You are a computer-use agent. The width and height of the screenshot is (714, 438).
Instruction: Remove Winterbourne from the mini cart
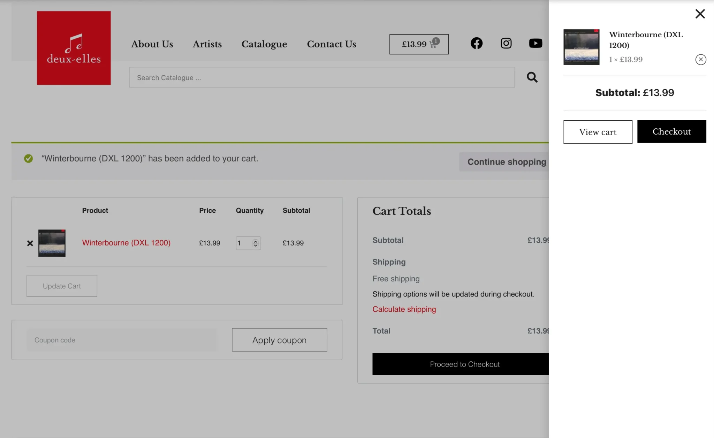click(701, 60)
